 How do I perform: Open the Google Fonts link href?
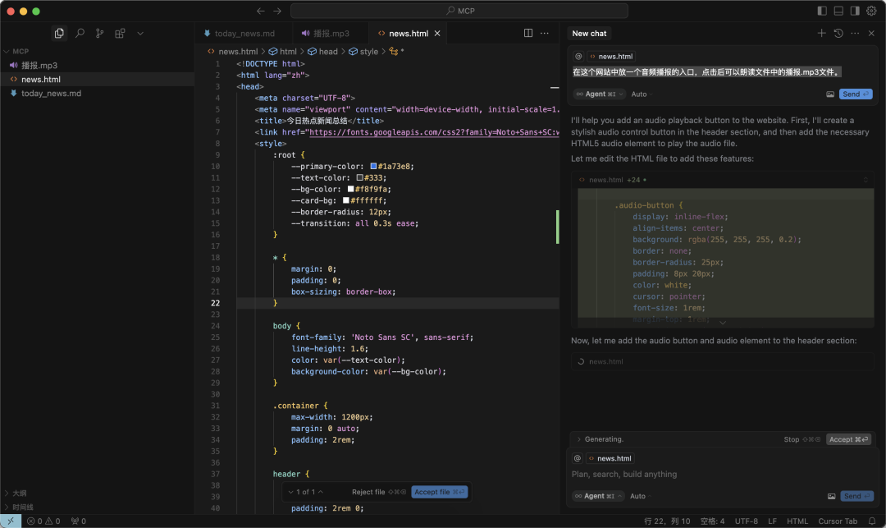[x=434, y=132]
